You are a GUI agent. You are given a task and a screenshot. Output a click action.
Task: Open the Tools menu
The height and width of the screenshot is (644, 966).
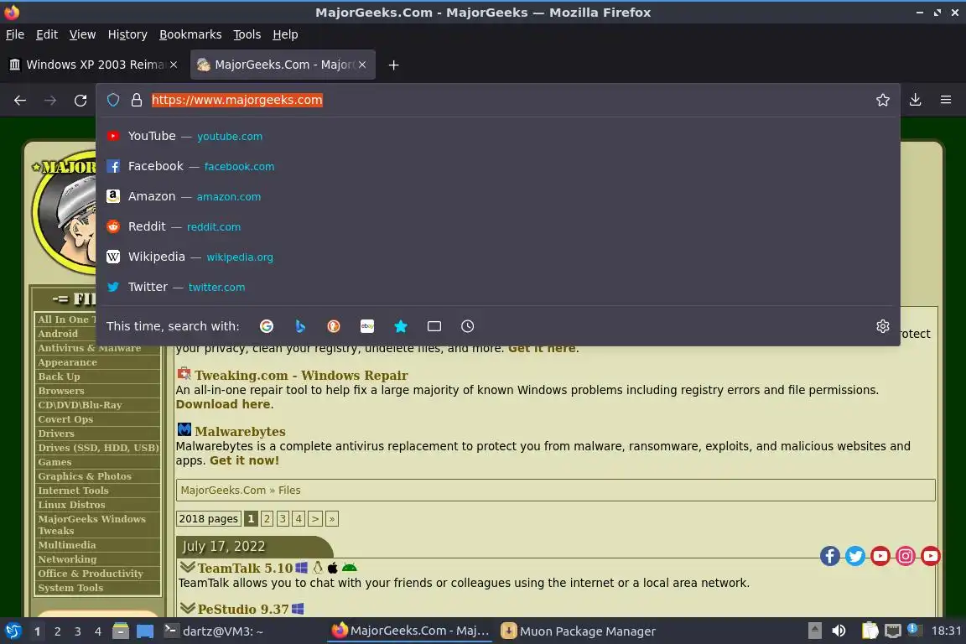click(x=247, y=34)
